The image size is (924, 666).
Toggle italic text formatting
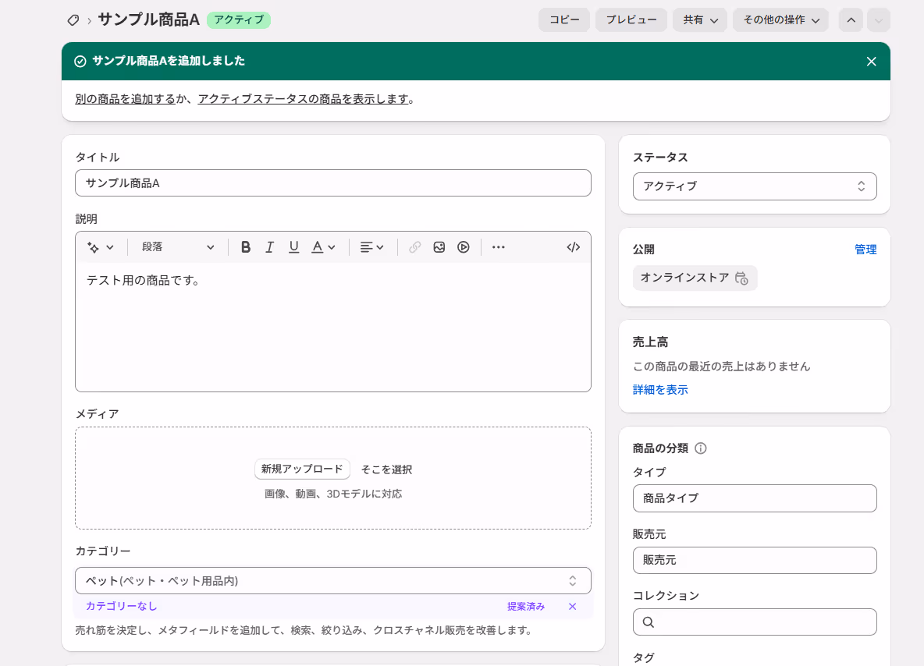[x=269, y=247]
